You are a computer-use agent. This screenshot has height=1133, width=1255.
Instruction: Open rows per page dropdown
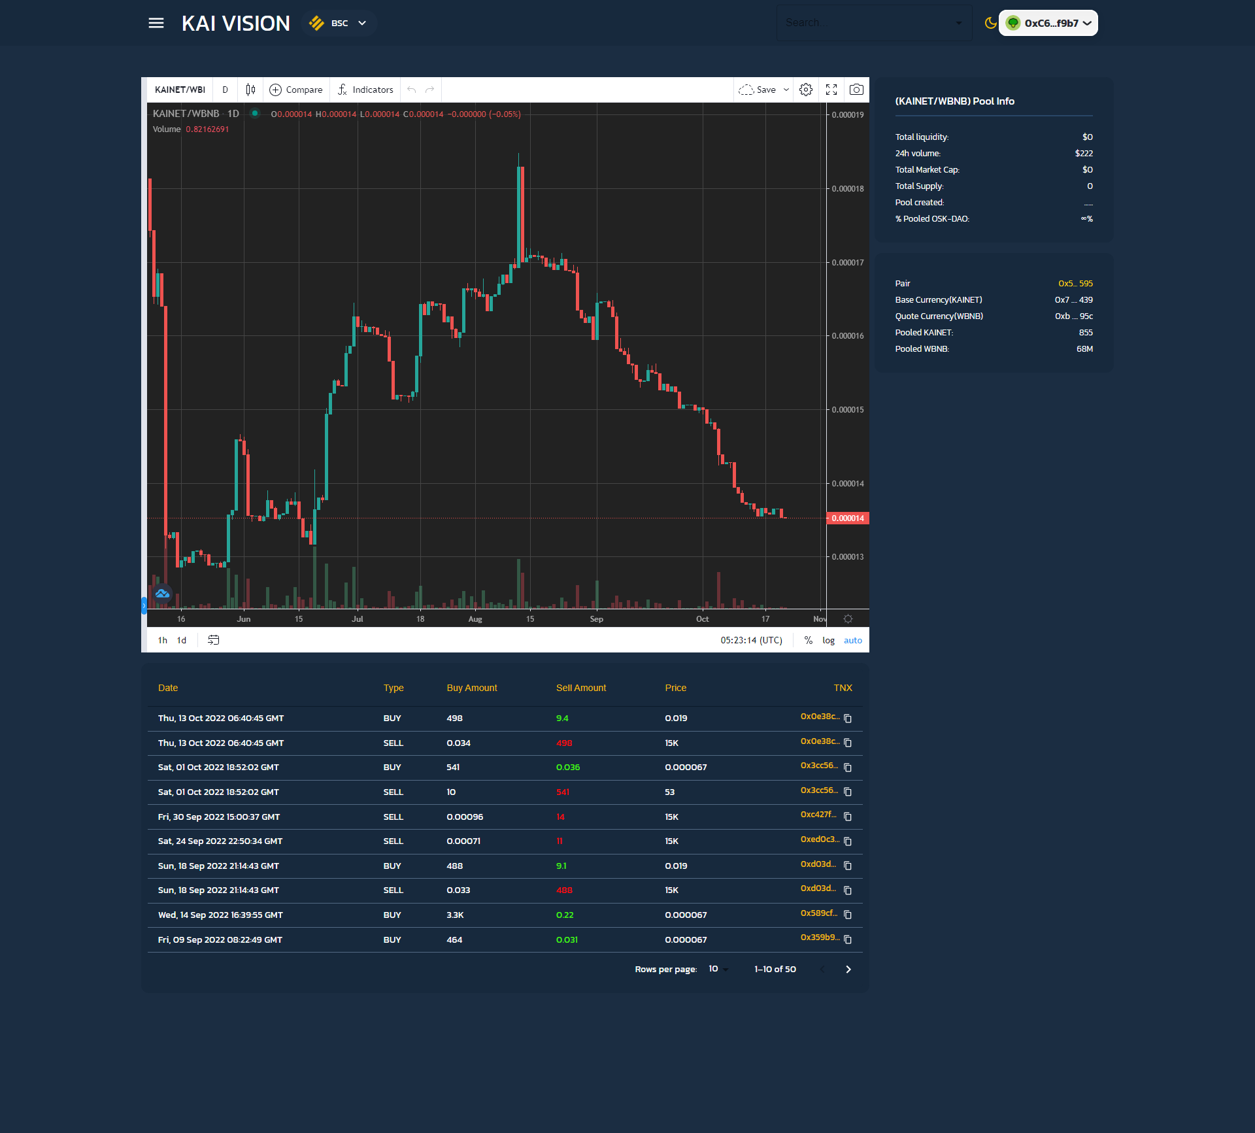[718, 969]
